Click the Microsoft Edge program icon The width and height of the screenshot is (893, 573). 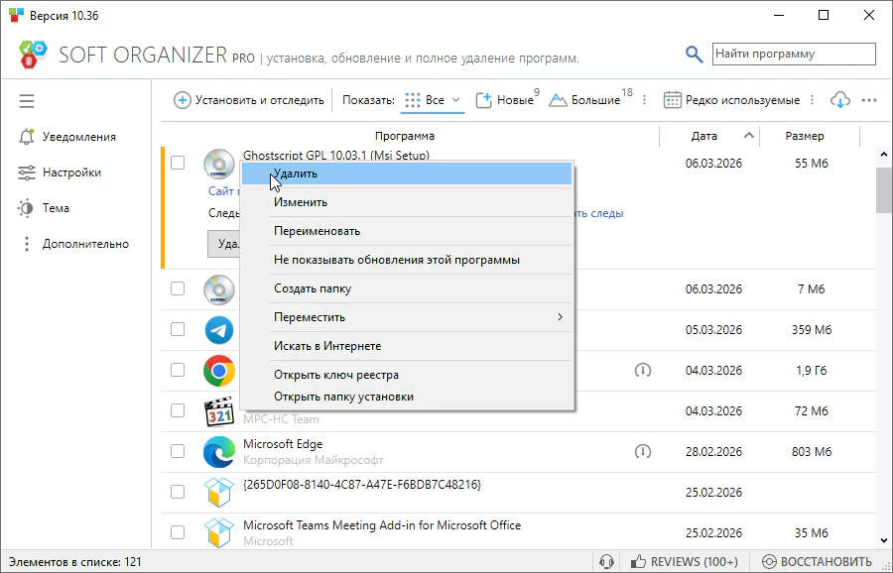[x=218, y=452]
